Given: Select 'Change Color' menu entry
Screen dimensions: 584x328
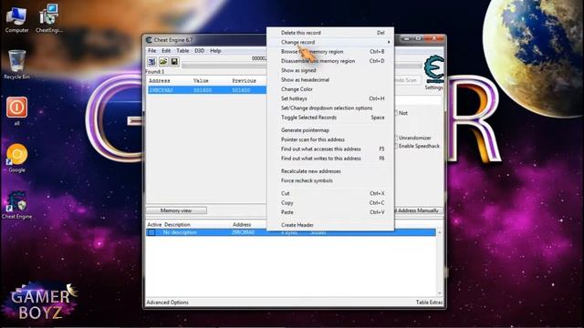Looking at the screenshot, I should pos(330,89).
